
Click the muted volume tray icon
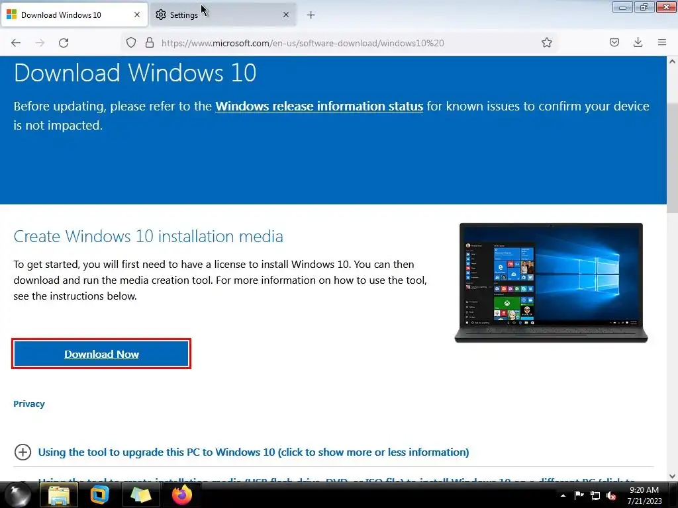tap(611, 496)
